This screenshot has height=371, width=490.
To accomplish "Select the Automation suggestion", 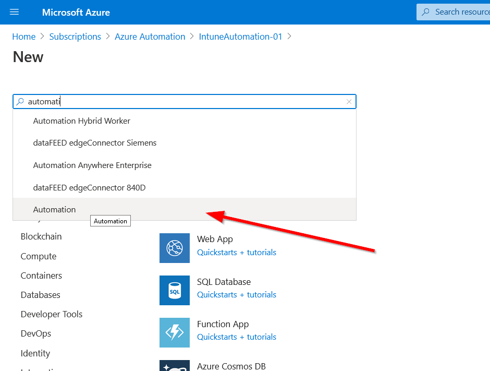I will click(x=185, y=209).
